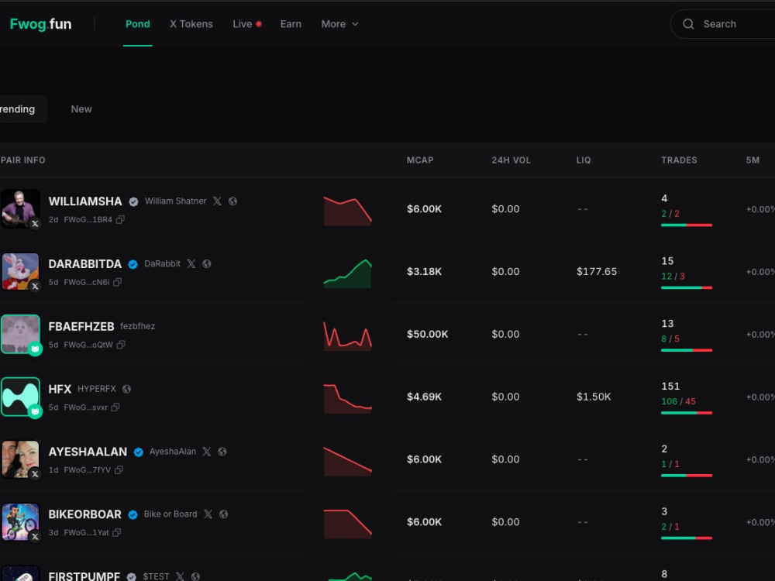This screenshot has width=775, height=581.
Task: Click the search magnifier icon
Action: tap(688, 24)
